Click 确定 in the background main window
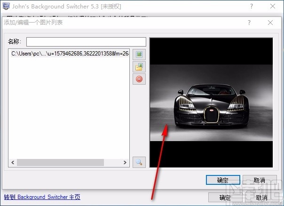This screenshot has height=206, width=284. 225,198
